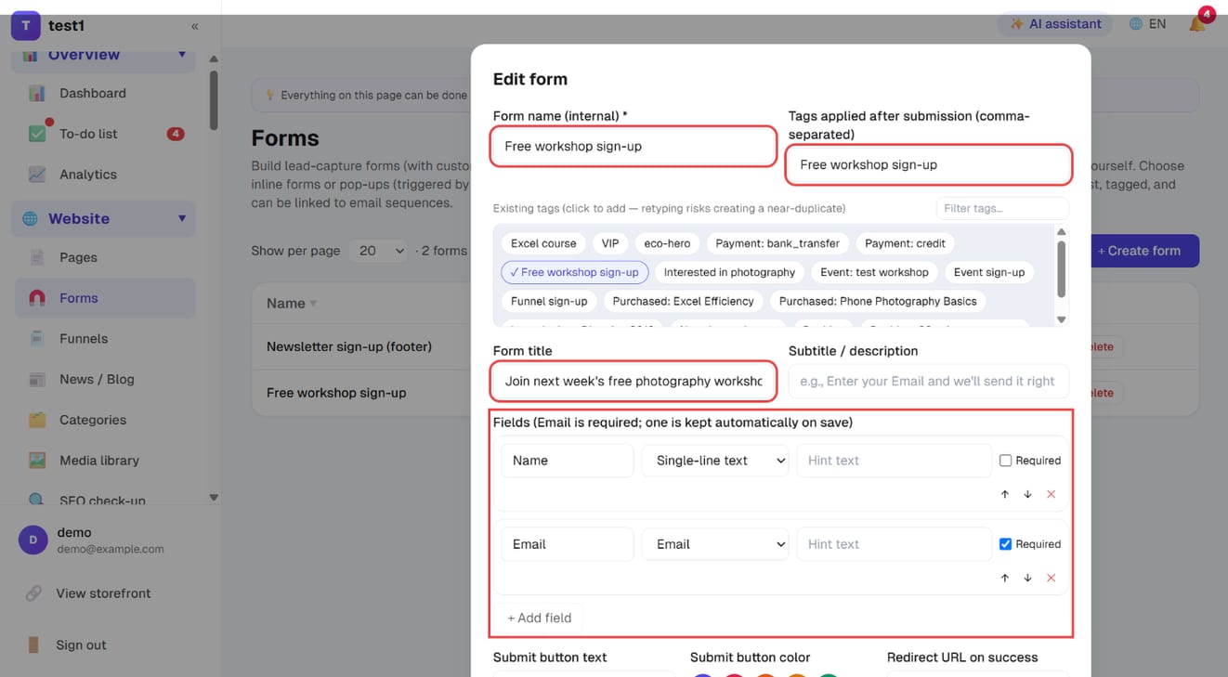
Task: Deselect the checked Free workshop sign-up tag chip
Action: pyautogui.click(x=574, y=272)
